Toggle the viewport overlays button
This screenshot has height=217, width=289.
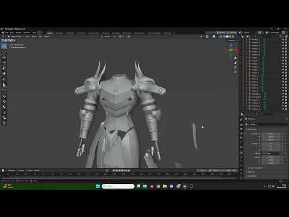point(214,36)
